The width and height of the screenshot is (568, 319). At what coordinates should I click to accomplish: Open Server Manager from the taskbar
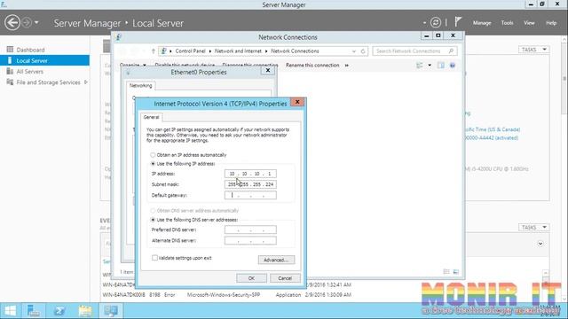[34, 311]
